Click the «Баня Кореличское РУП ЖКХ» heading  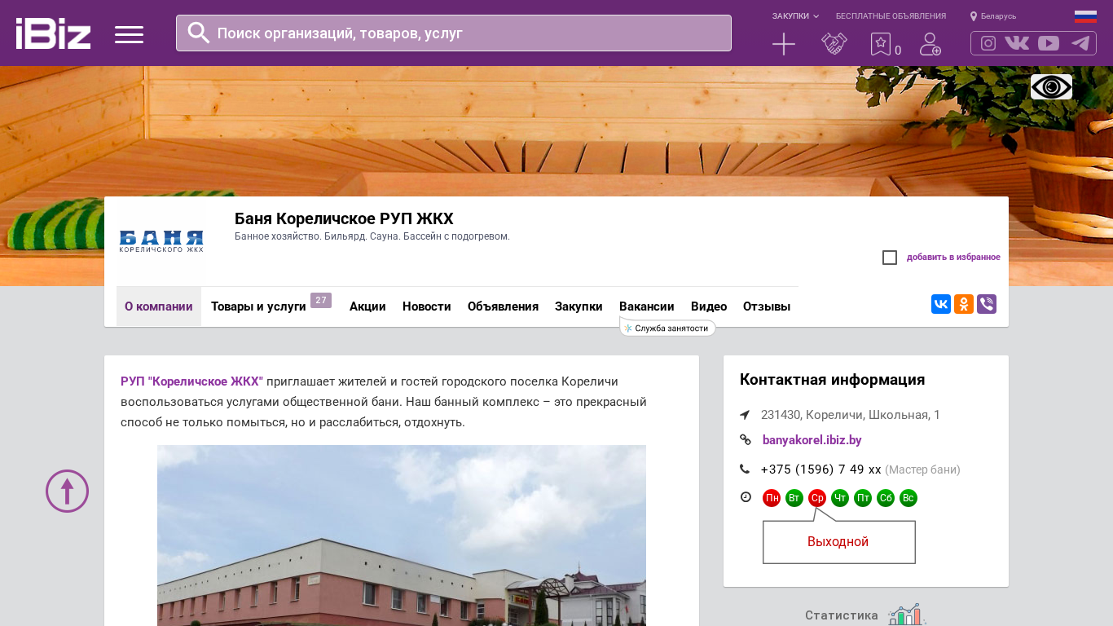coord(344,218)
